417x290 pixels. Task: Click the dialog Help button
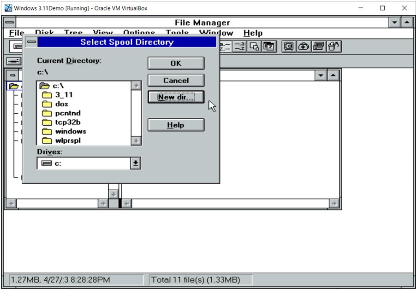[176, 125]
